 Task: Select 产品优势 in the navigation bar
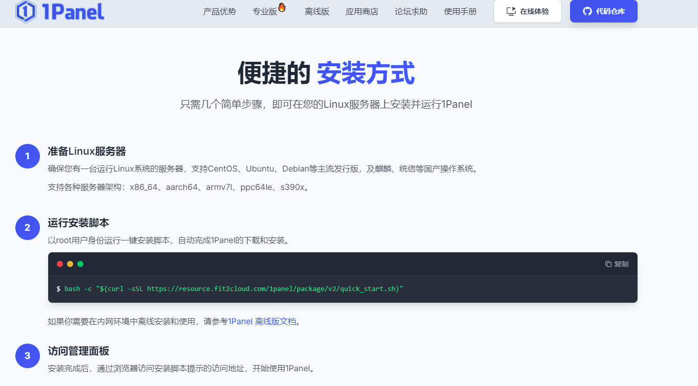pyautogui.click(x=220, y=11)
